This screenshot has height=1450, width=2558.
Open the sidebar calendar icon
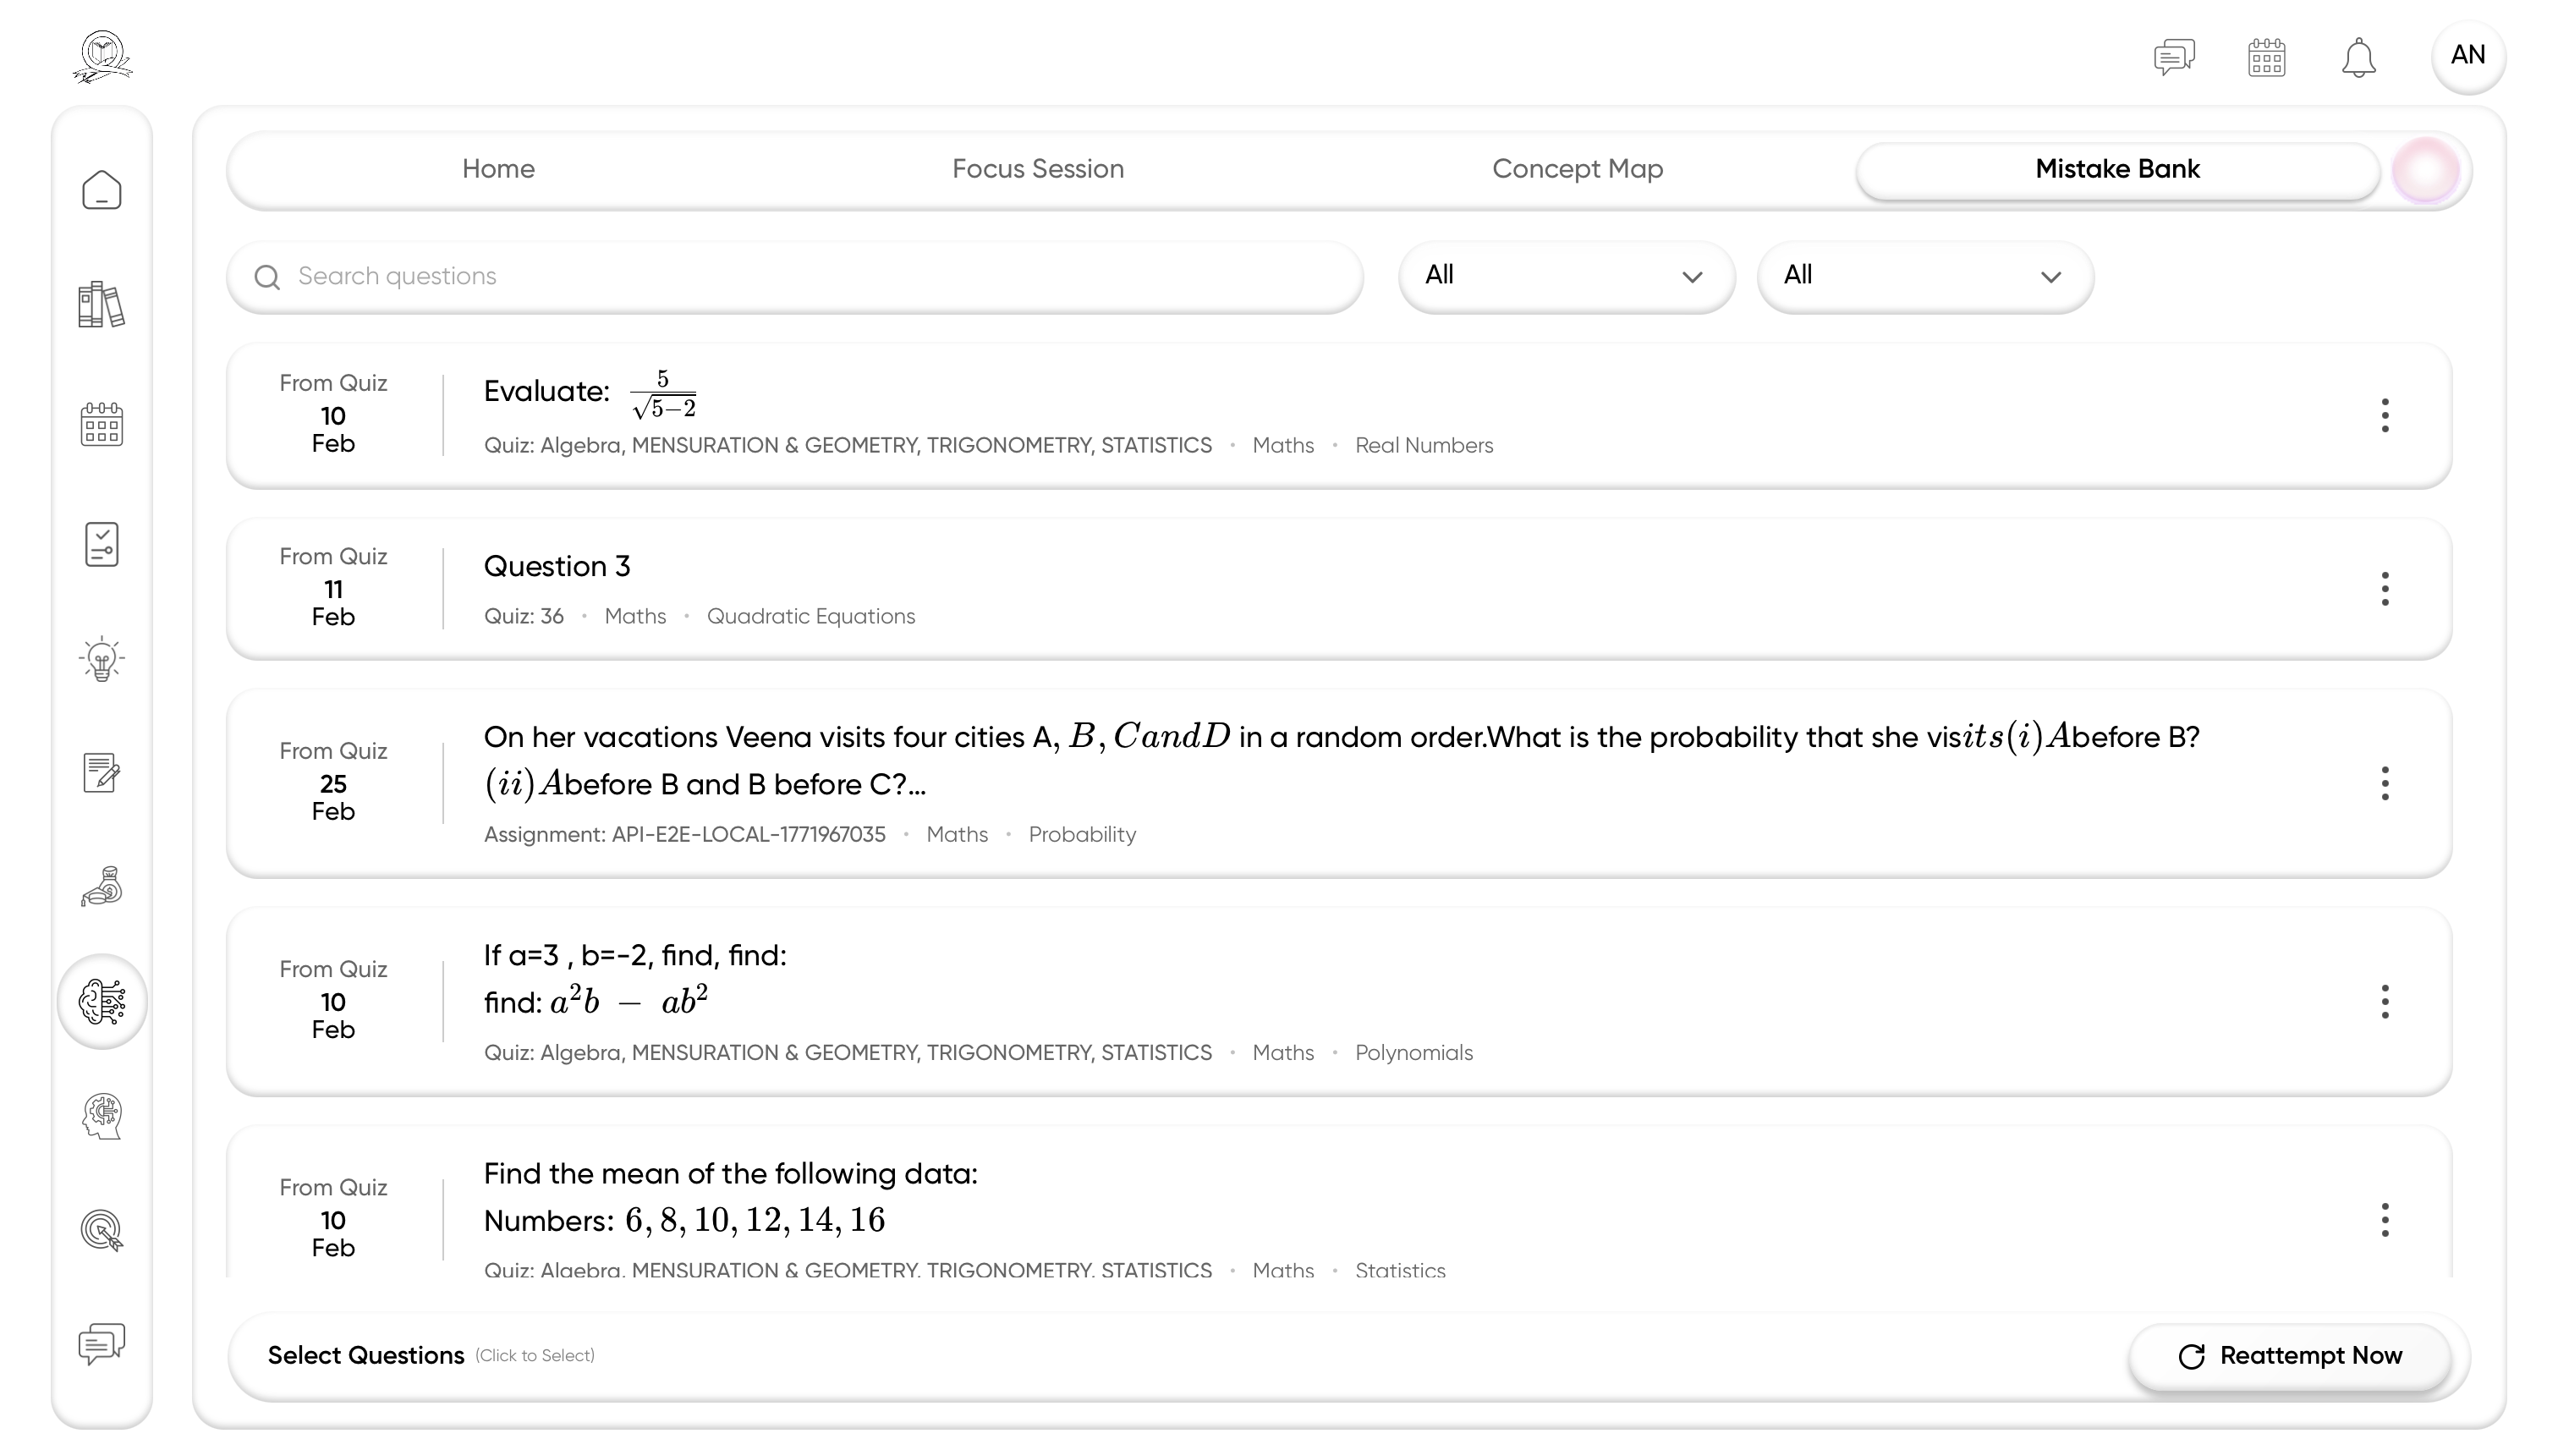[102, 426]
